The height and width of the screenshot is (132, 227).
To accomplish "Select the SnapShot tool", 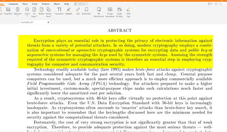I will click(x=8, y=11).
